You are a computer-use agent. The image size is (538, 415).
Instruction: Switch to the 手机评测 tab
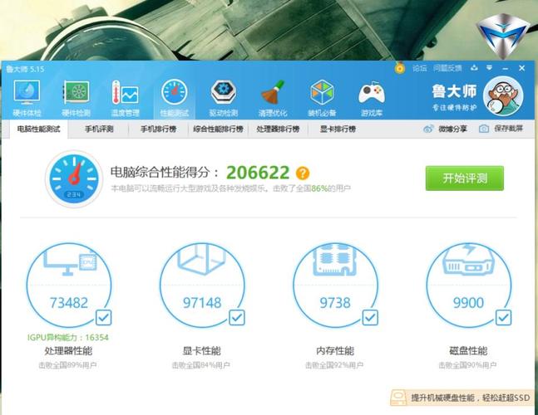click(99, 129)
